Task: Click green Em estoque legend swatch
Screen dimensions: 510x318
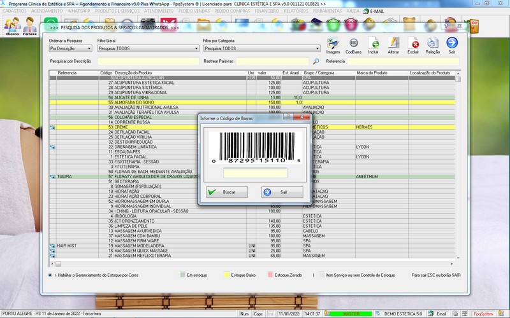Action: pos(182,275)
